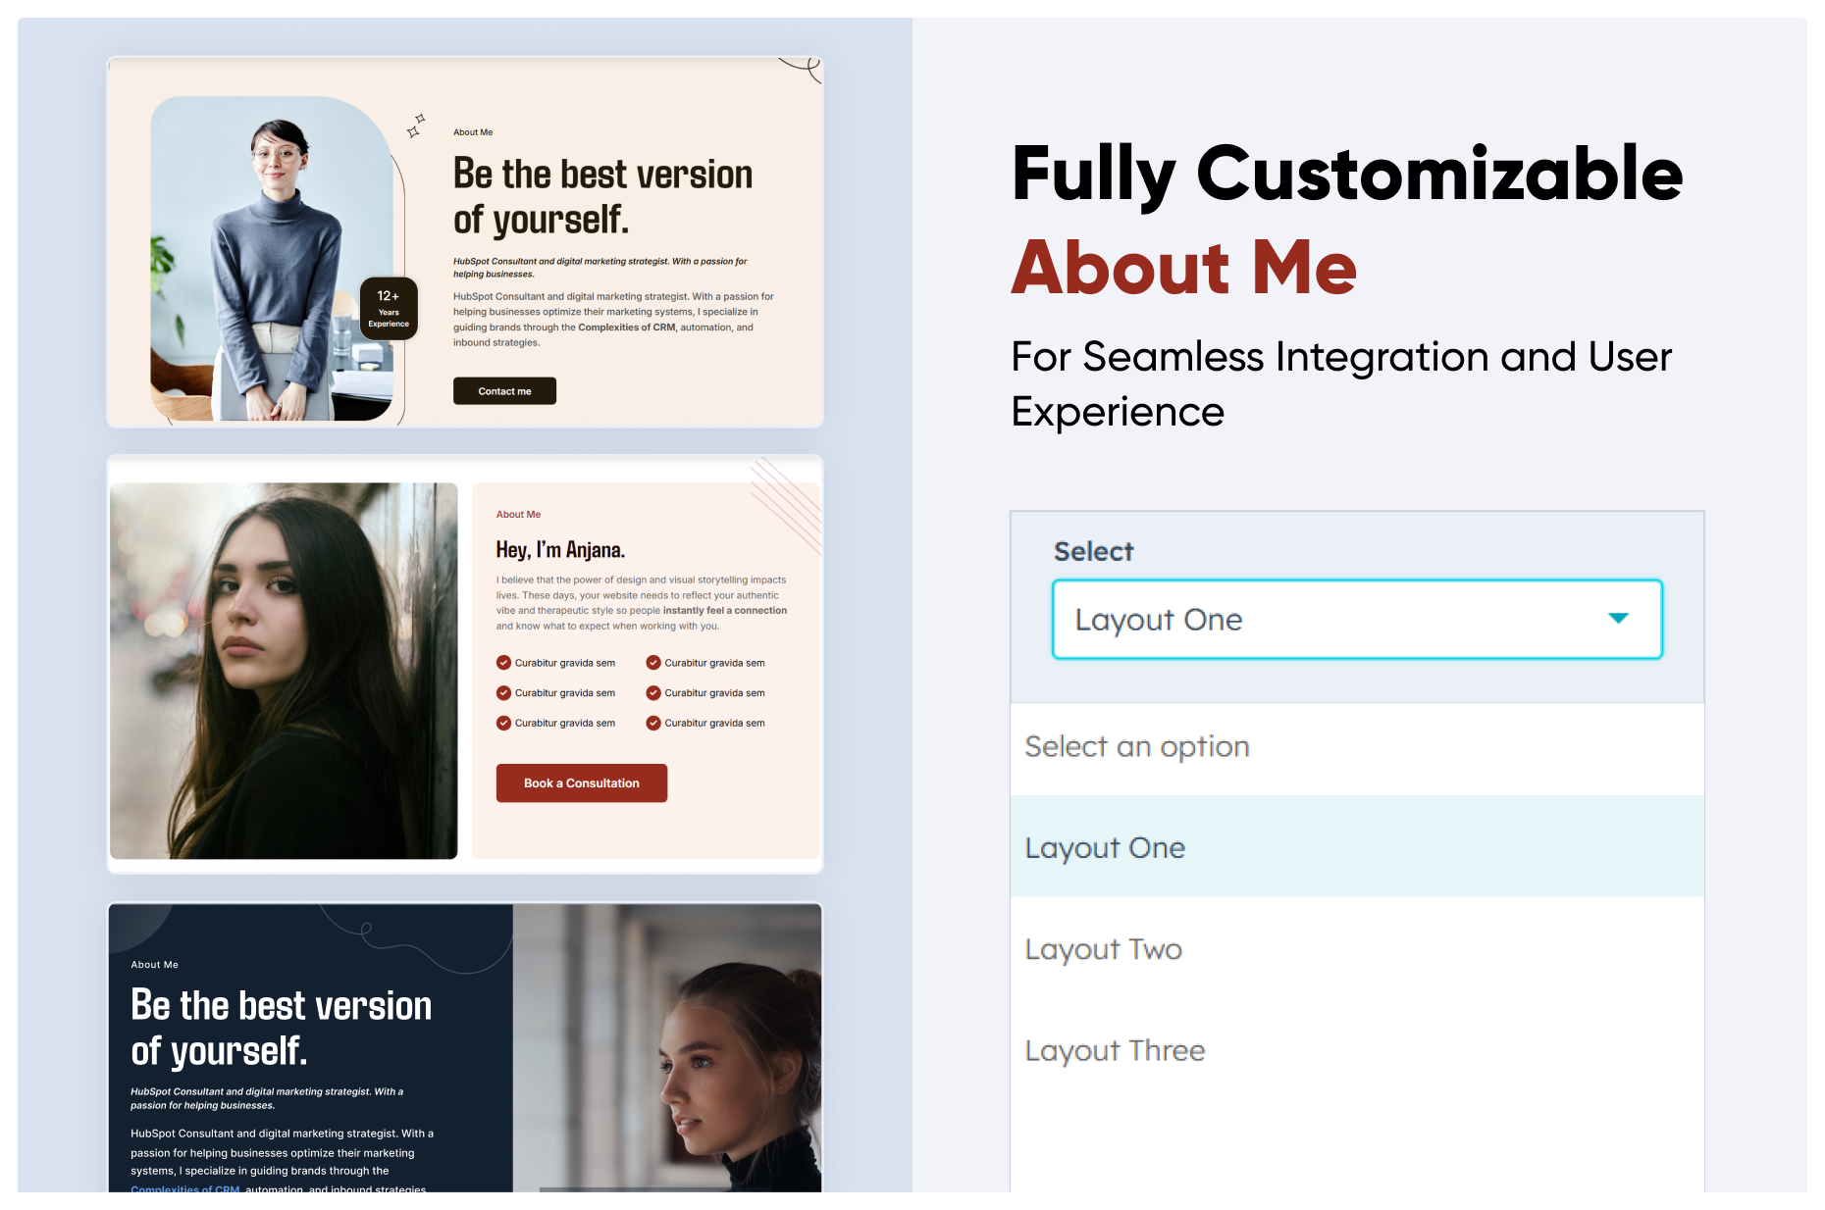
Task: Click the sparkle stars decoration icon
Action: tap(416, 126)
